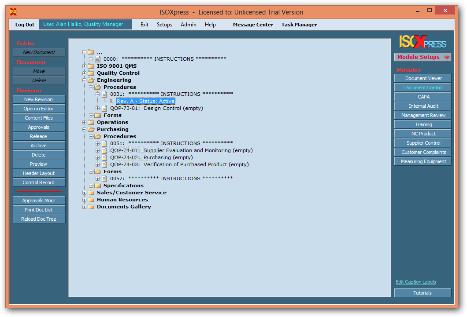Screen dimensions: 467x317
Task: Click the Control Record button
Action: pos(39,182)
